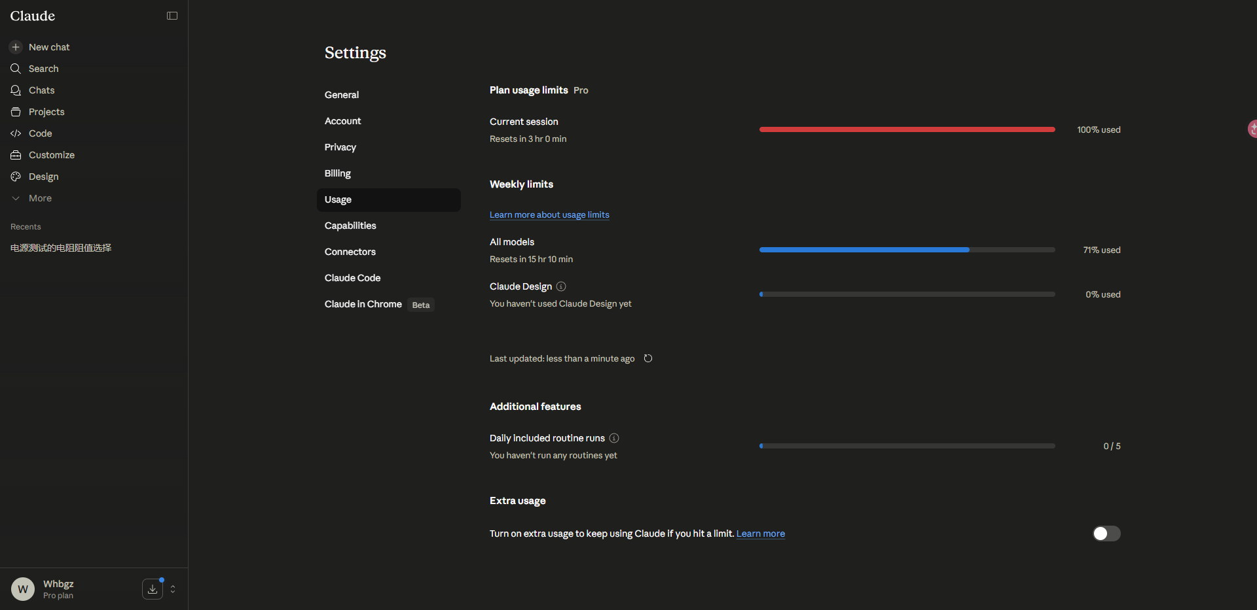Click the 0 / 5 routine runs count
The image size is (1257, 610).
click(x=1112, y=446)
